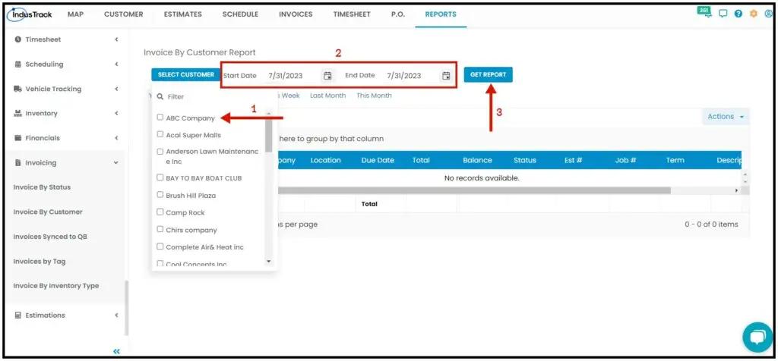The width and height of the screenshot is (778, 361).
Task: Click the Financials icon in sidebar
Action: pyautogui.click(x=18, y=138)
